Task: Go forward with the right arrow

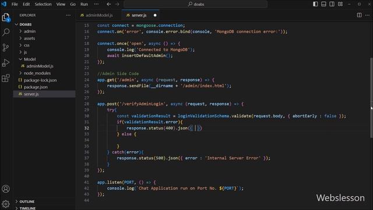Action: point(117,4)
